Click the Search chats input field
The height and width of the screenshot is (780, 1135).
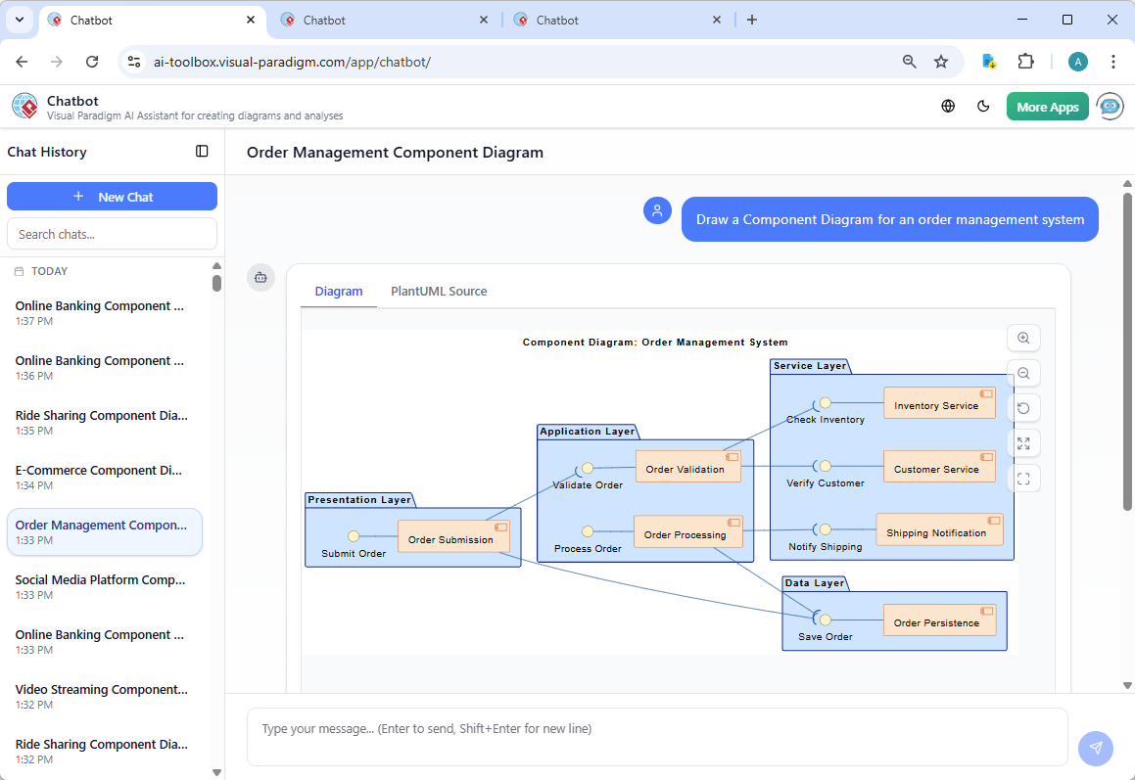pyautogui.click(x=112, y=233)
